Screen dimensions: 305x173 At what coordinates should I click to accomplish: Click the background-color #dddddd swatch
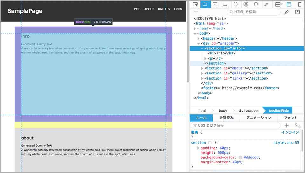tap(240, 157)
